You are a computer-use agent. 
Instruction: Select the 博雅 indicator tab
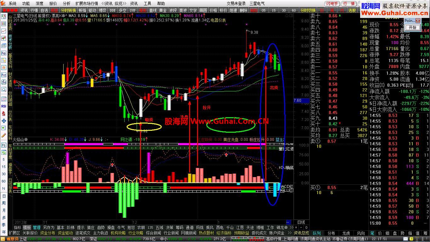pyautogui.click(x=260, y=228)
